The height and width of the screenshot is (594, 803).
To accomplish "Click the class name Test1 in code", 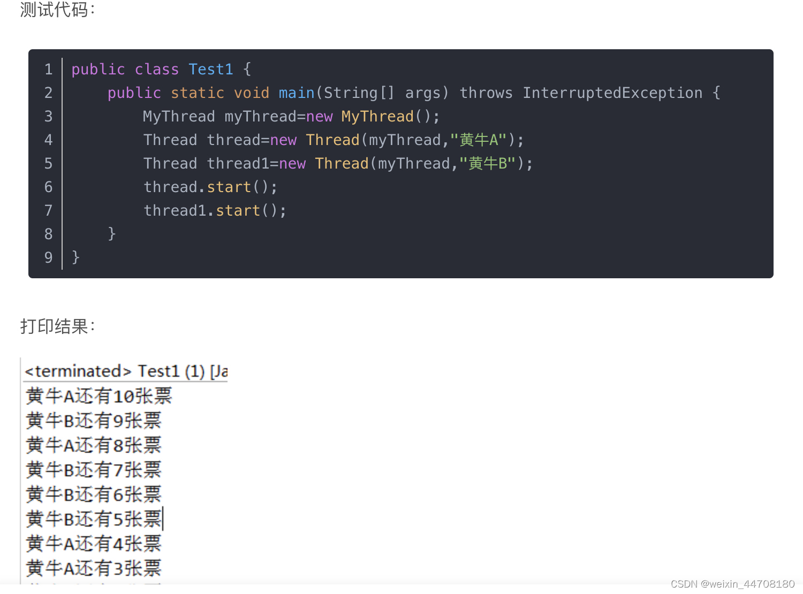I will [x=210, y=69].
